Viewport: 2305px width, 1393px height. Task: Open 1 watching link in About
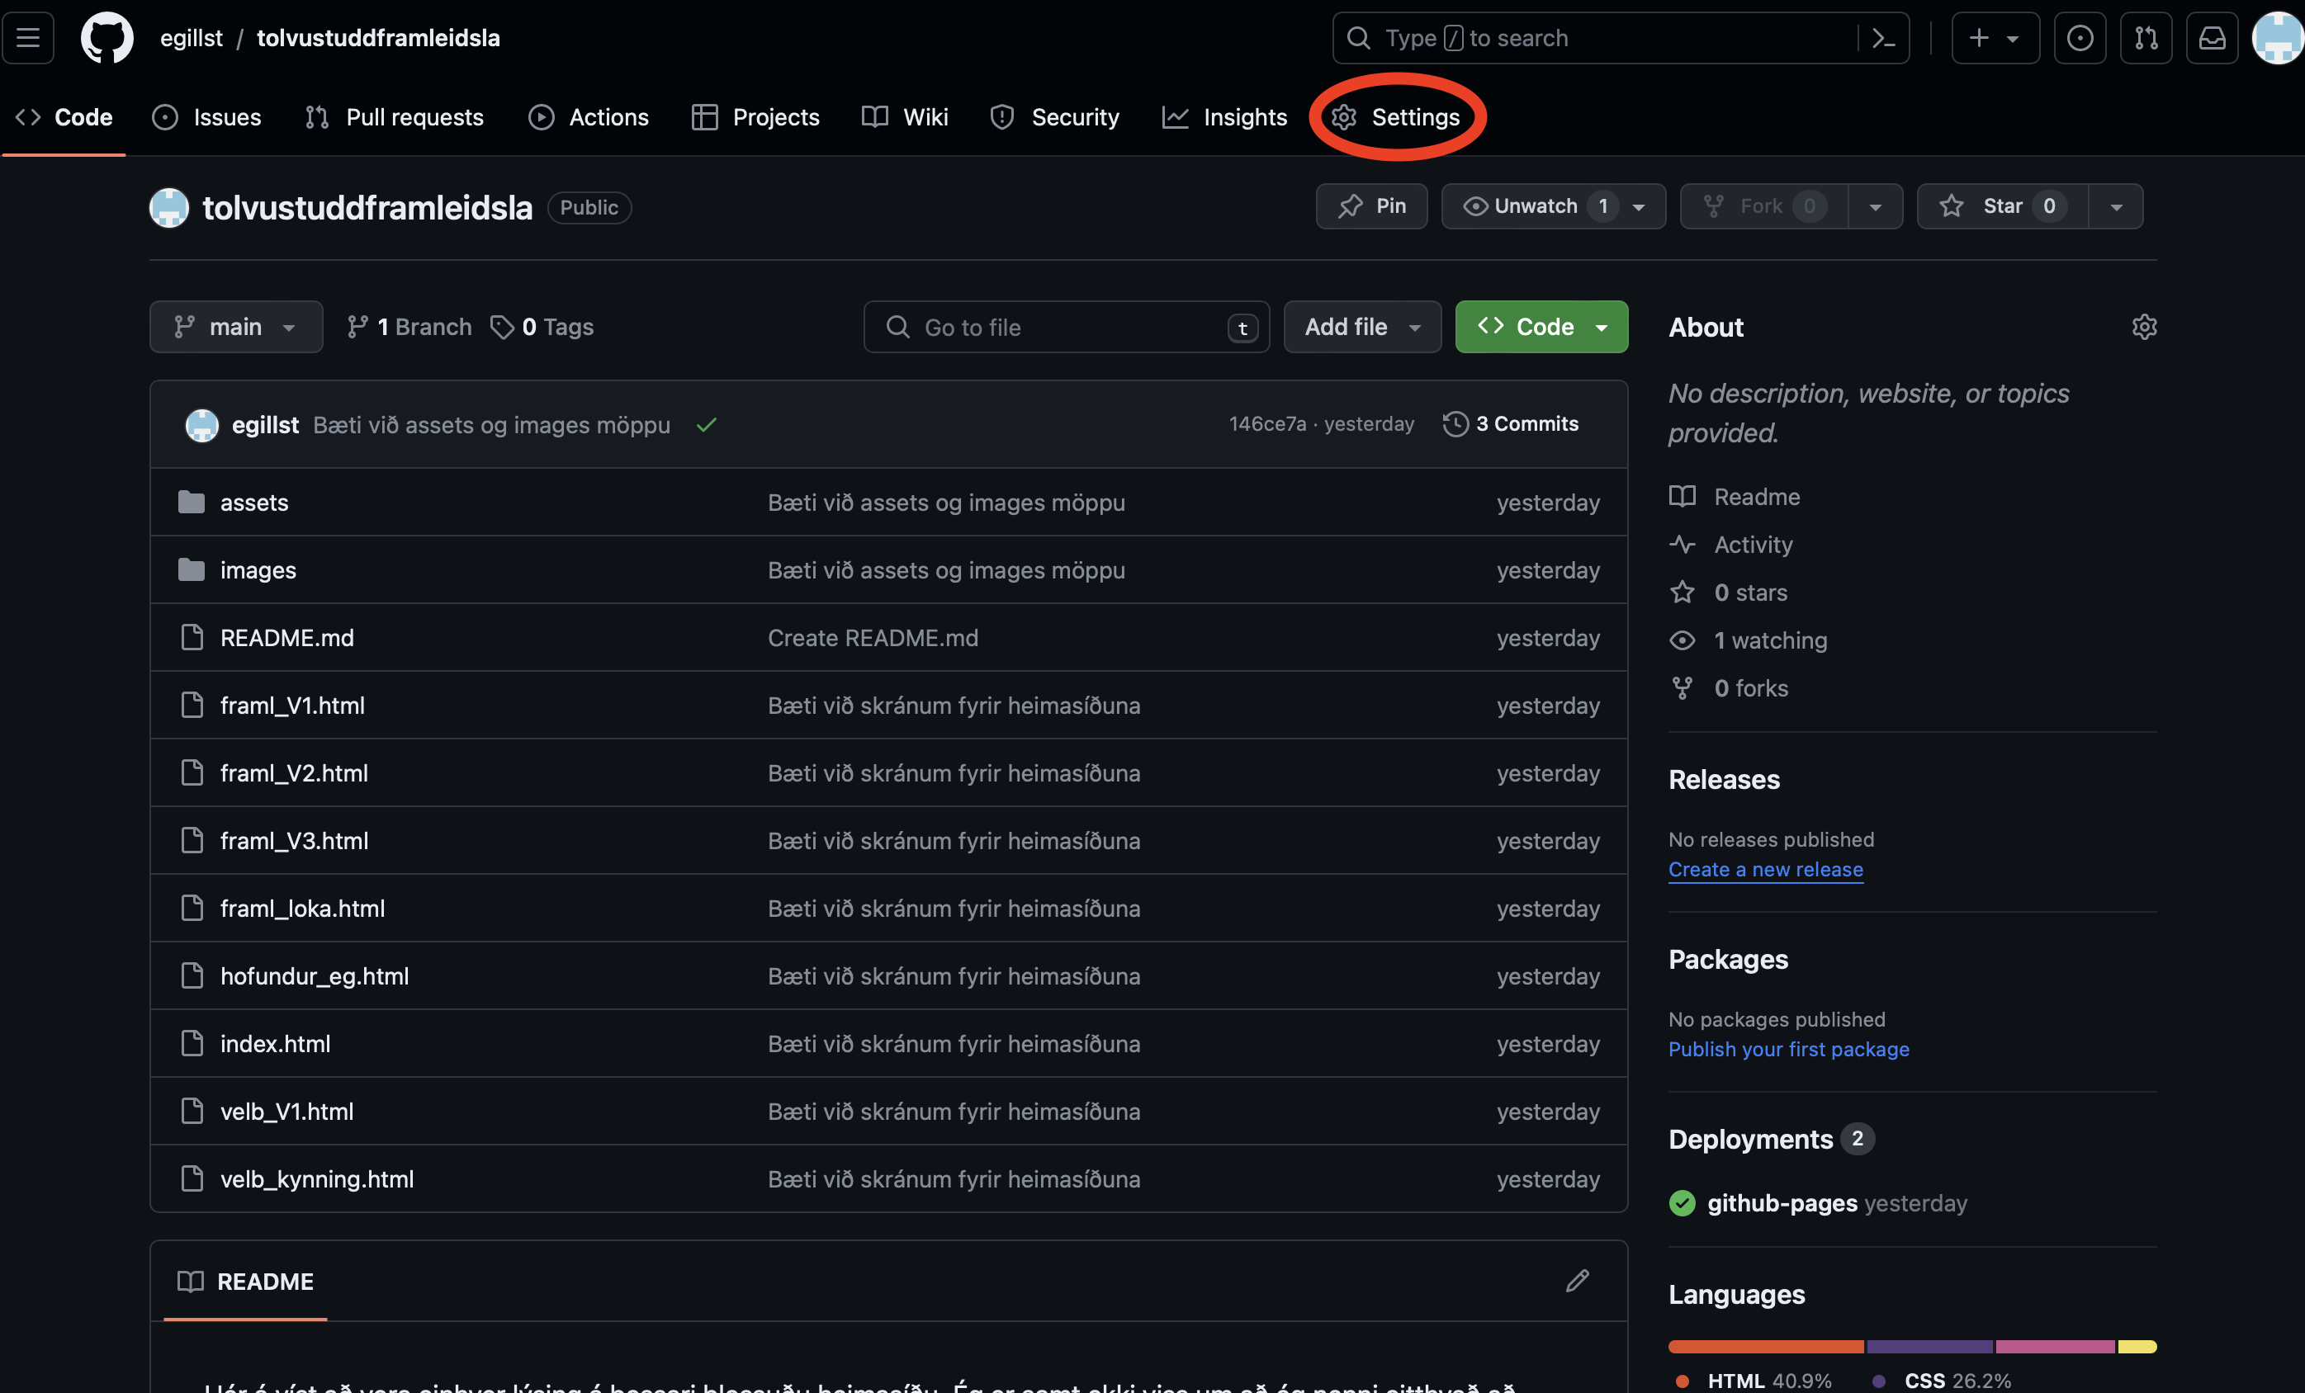tap(1749, 640)
